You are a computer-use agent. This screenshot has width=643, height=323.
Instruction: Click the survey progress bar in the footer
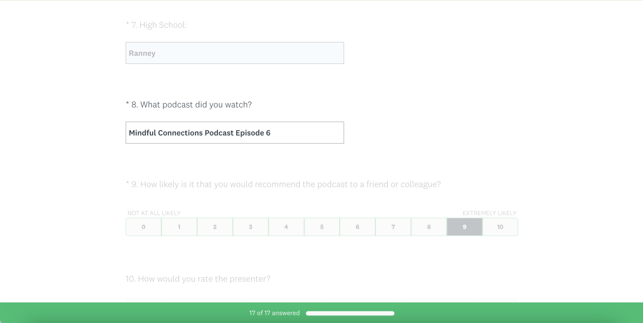point(350,313)
